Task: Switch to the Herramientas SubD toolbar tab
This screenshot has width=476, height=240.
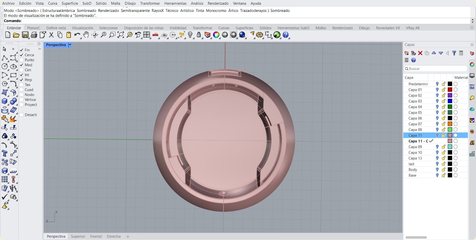Action: pyautogui.click(x=293, y=28)
